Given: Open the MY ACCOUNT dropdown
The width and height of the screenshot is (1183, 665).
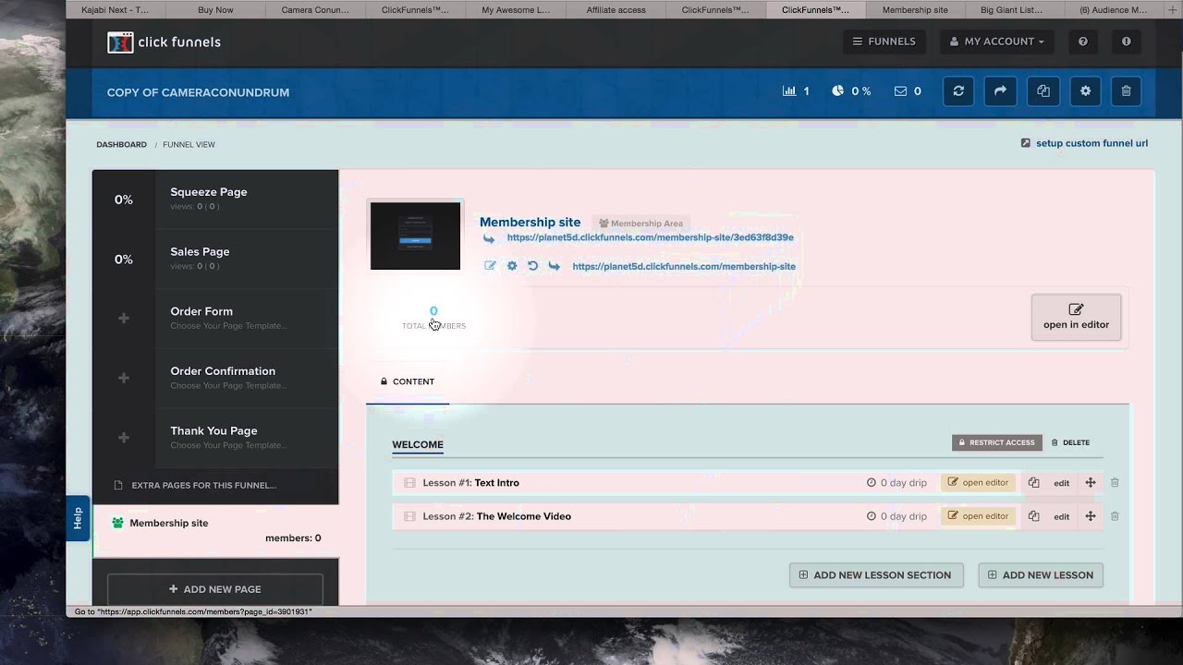Looking at the screenshot, I should (x=998, y=42).
